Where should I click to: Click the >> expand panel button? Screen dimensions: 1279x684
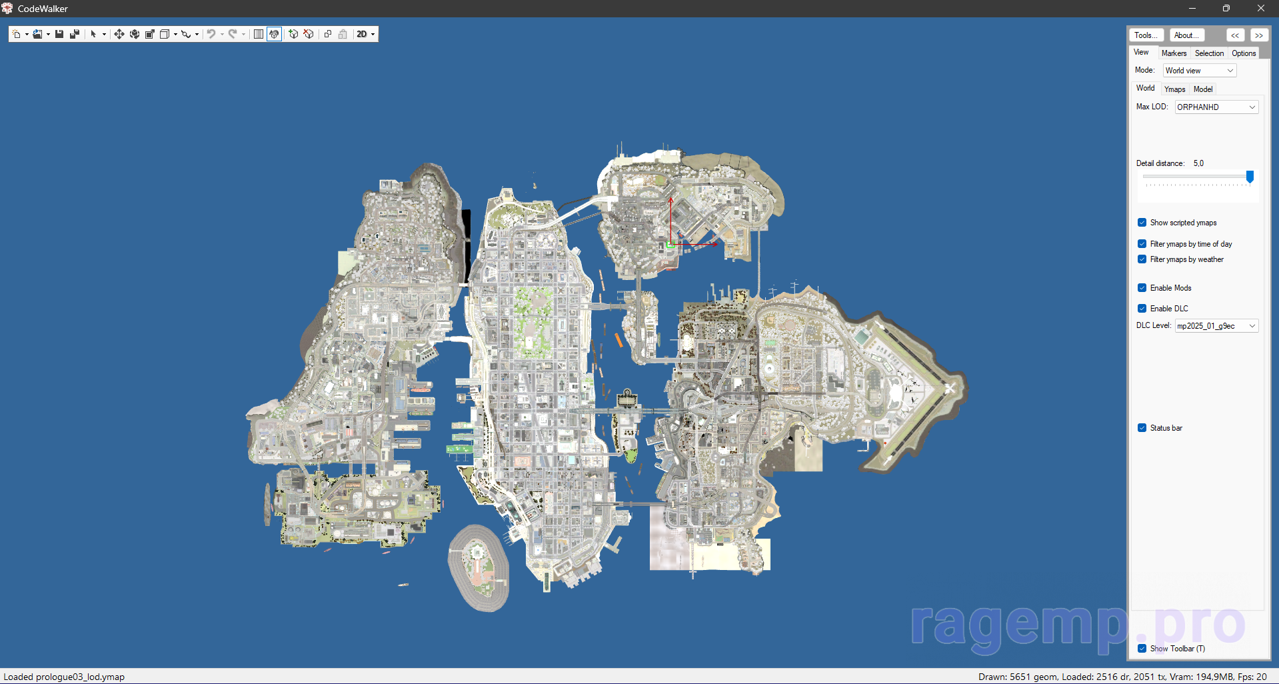1259,35
